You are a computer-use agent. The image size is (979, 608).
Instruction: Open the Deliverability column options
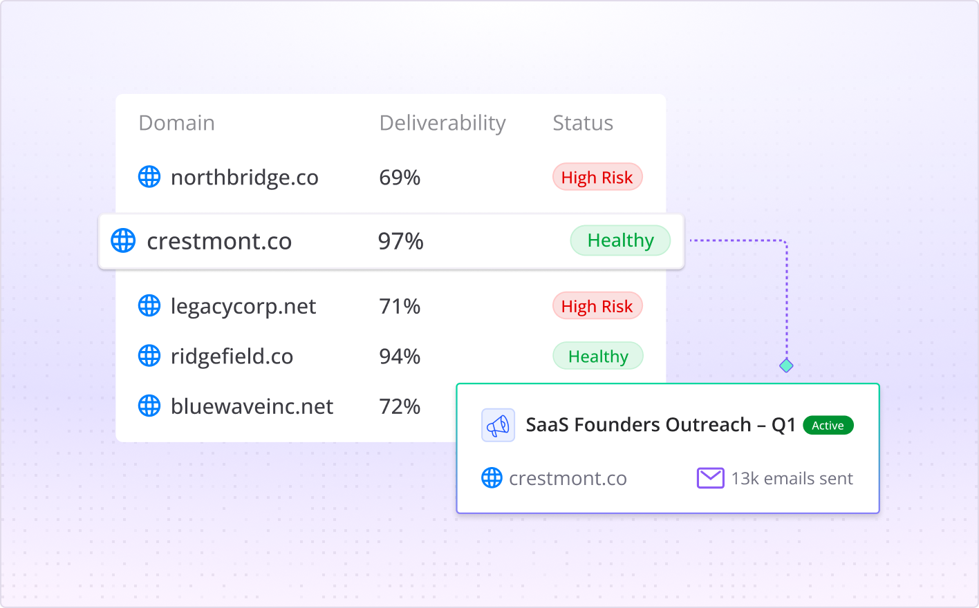click(x=442, y=122)
